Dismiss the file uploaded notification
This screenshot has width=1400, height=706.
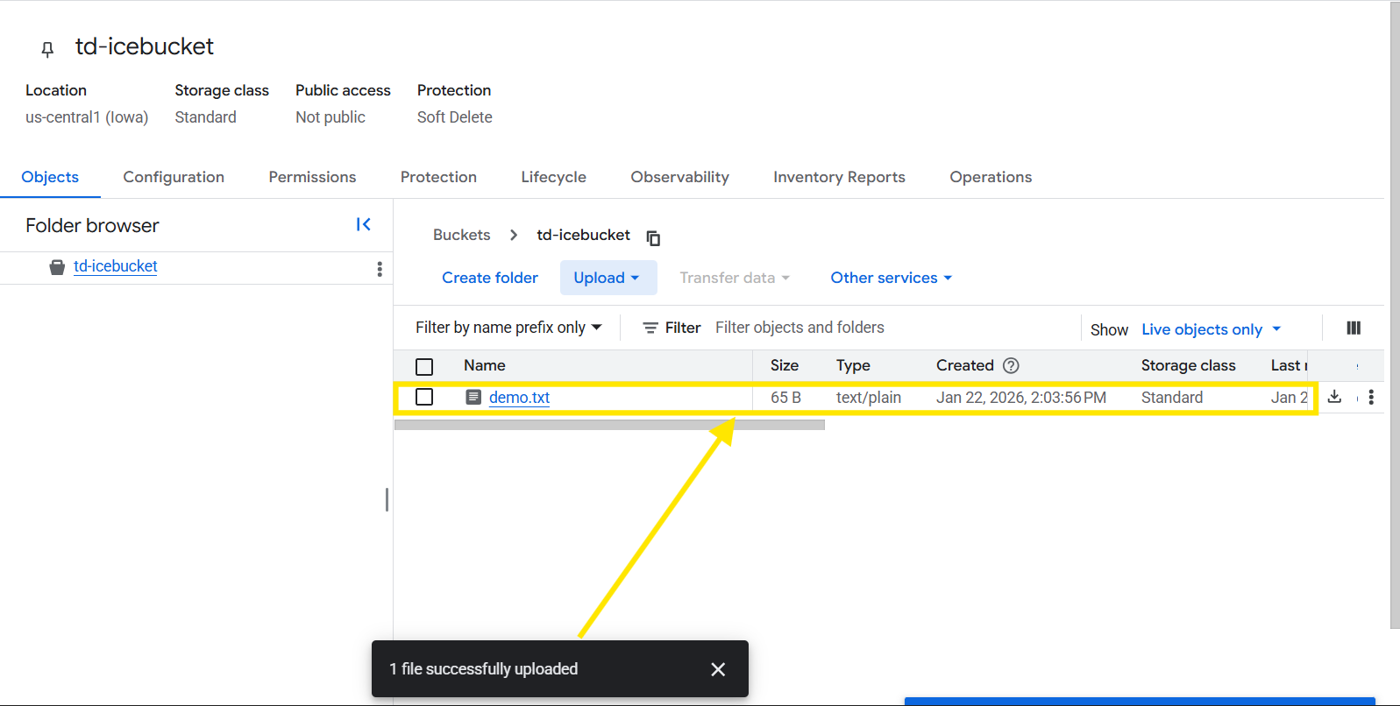(x=718, y=669)
